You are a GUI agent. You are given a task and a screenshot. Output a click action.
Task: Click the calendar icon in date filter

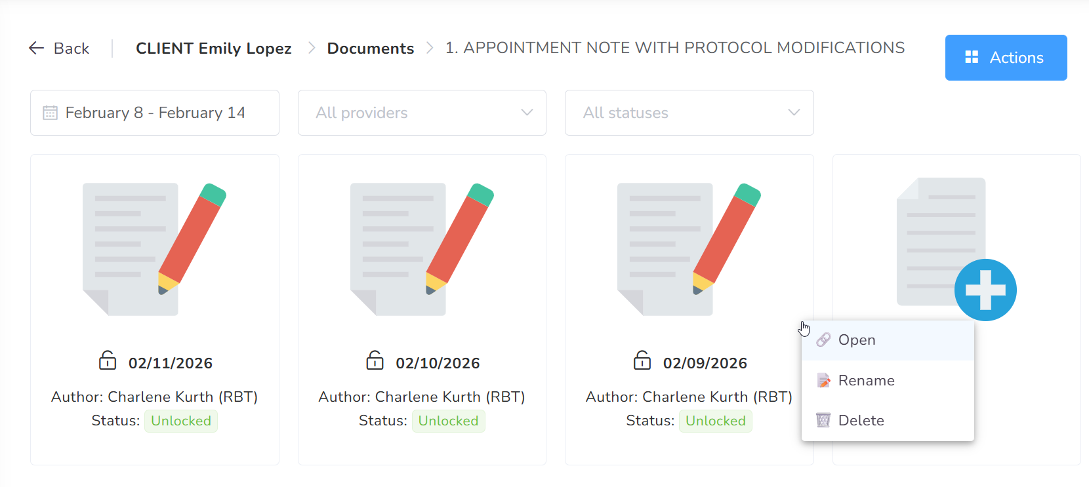tap(50, 113)
